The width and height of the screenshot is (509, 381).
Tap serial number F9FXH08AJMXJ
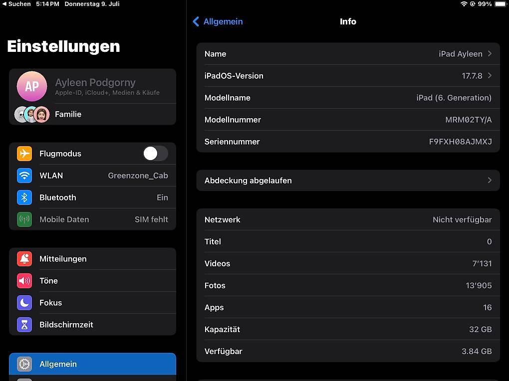click(460, 142)
